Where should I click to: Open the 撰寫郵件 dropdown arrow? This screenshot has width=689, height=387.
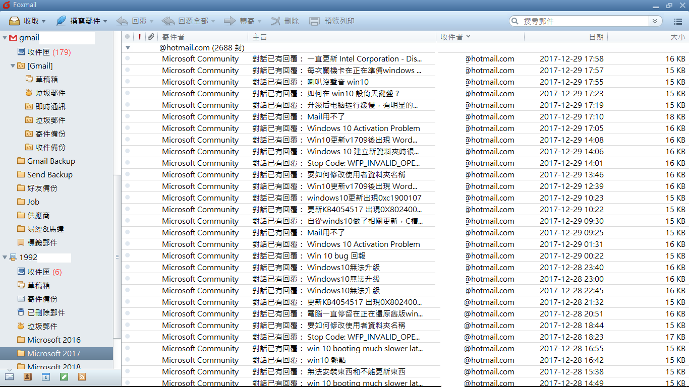pos(105,22)
